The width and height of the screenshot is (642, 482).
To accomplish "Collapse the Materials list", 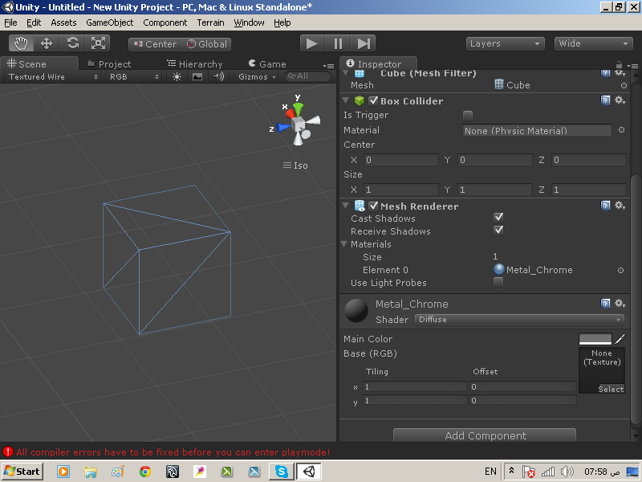I will pos(344,244).
